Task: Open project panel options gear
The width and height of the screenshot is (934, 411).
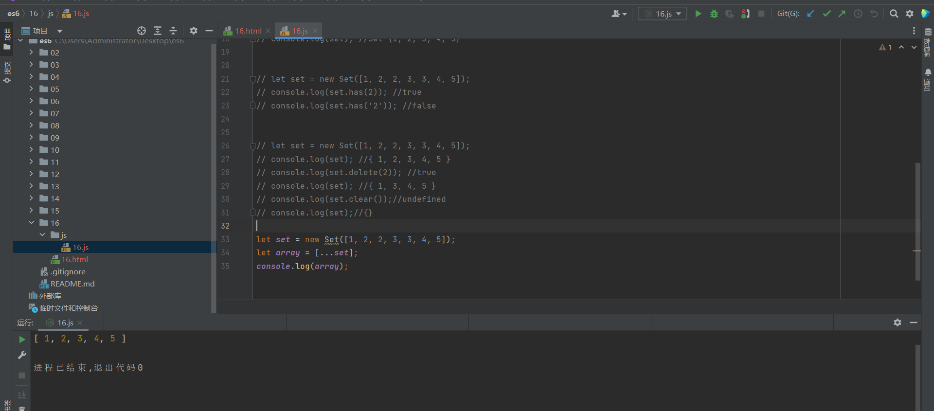Action: click(x=194, y=31)
